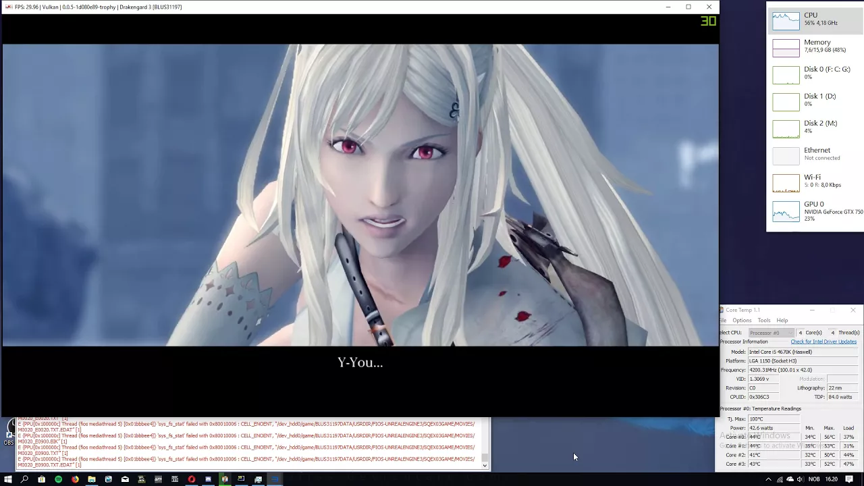Image resolution: width=864 pixels, height=486 pixels.
Task: Click the CPUID 0x306C3 value
Action: 763,397
